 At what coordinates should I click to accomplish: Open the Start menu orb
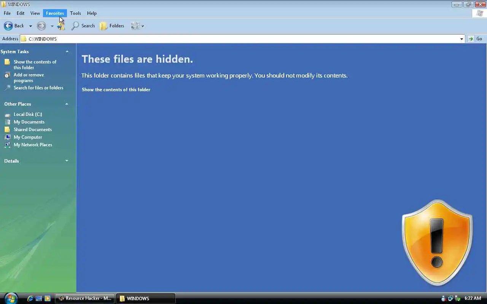(x=11, y=298)
